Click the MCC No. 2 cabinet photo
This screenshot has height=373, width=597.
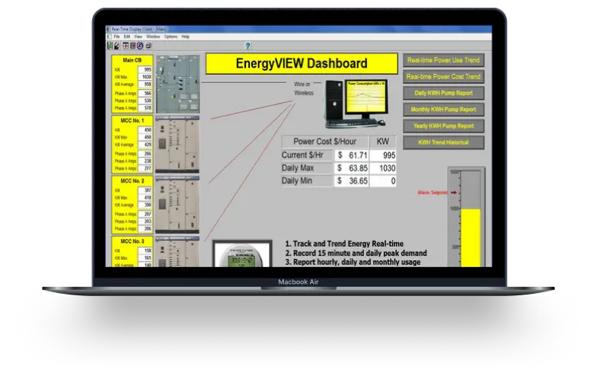click(x=178, y=205)
